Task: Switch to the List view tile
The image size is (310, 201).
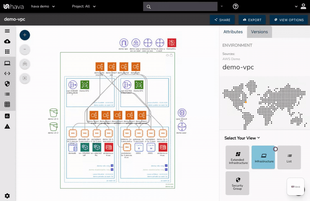Action: pos(289,157)
